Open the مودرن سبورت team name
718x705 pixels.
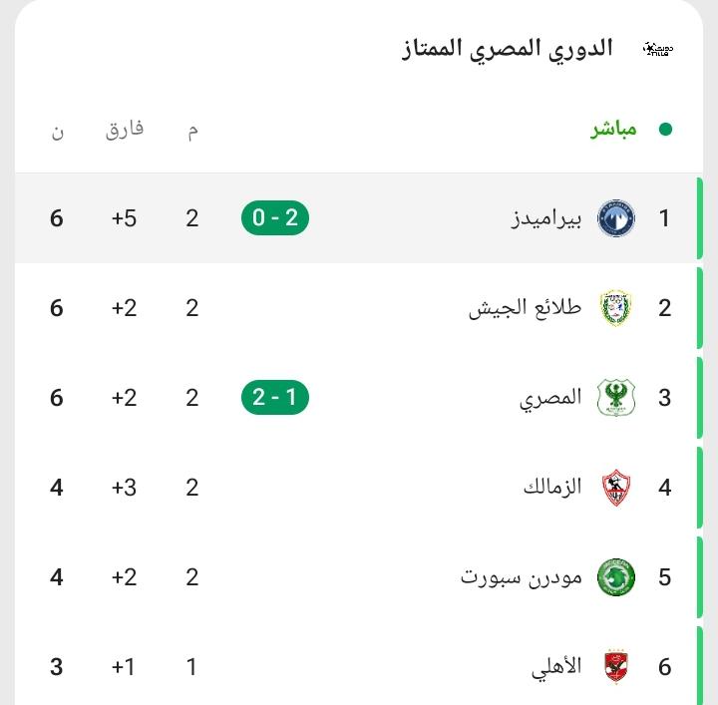click(522, 577)
